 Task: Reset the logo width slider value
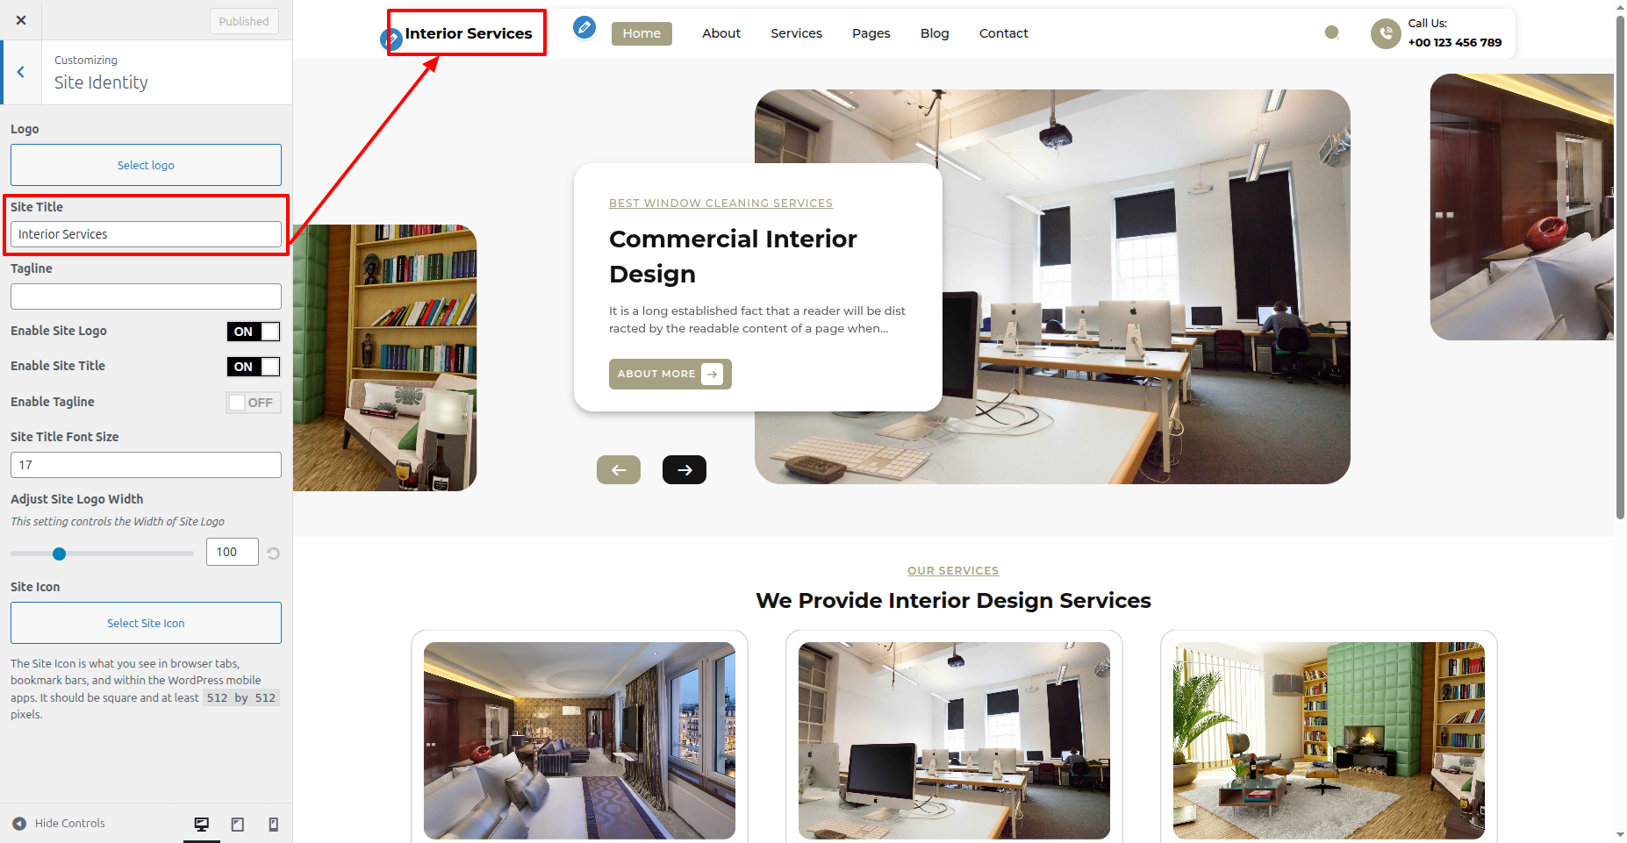pos(273,554)
